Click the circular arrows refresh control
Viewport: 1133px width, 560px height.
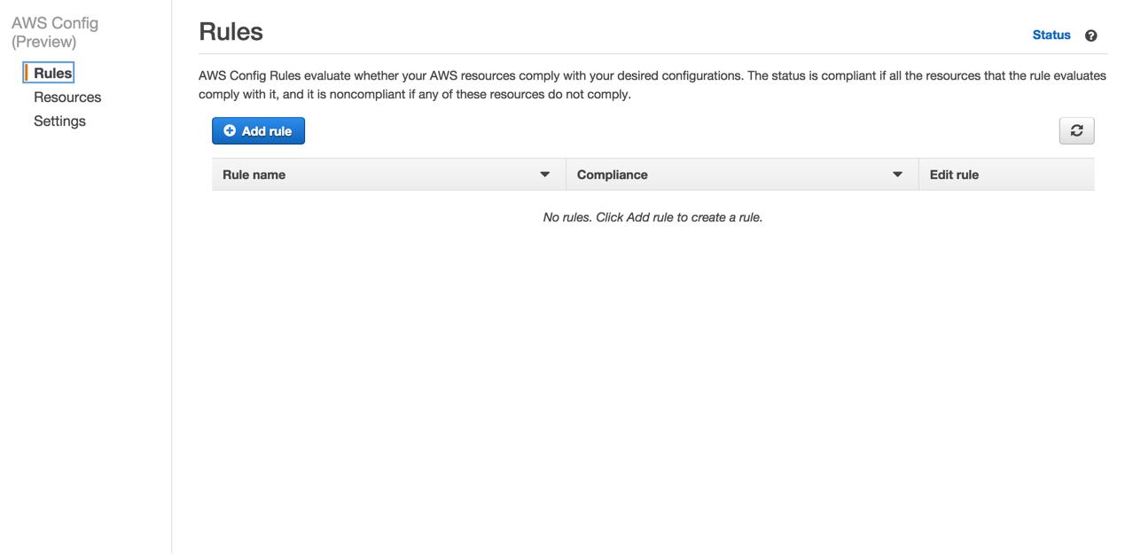[x=1075, y=130]
